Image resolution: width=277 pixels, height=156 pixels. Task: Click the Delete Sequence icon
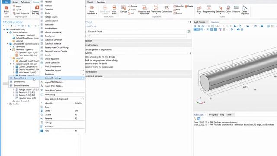tap(245, 10)
